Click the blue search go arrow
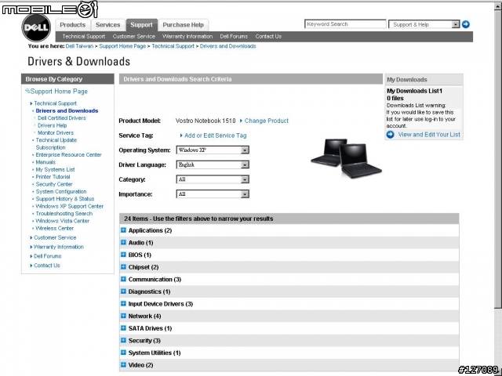The height and width of the screenshot is (376, 502). 466,24
